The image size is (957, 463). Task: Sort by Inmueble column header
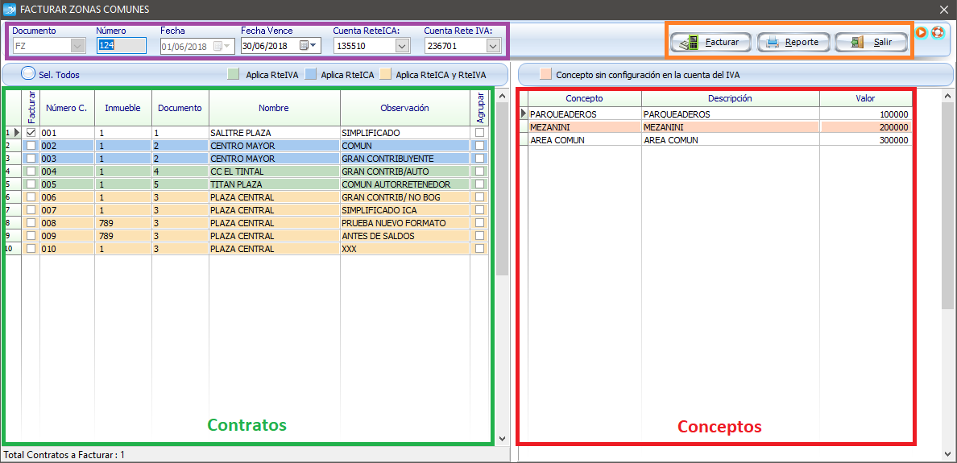(x=123, y=108)
